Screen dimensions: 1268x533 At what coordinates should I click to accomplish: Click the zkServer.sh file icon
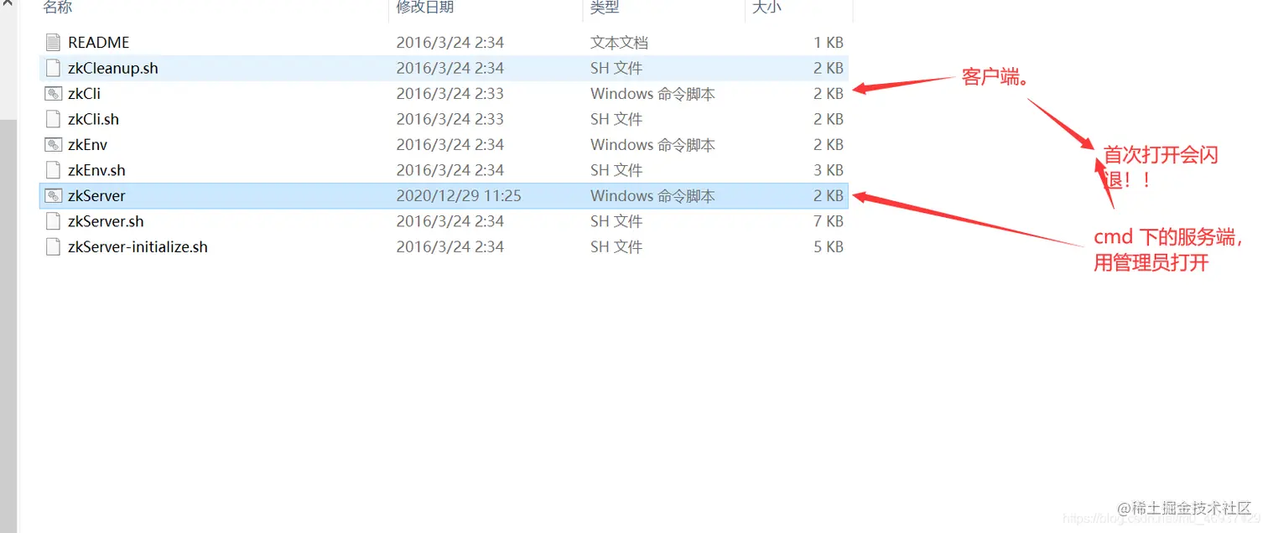click(x=54, y=221)
